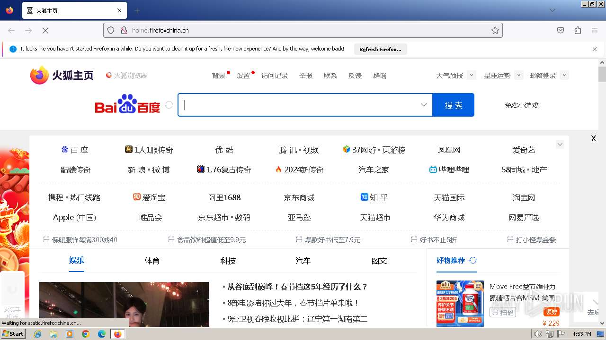Open 爱淘宝 site link

point(149,197)
